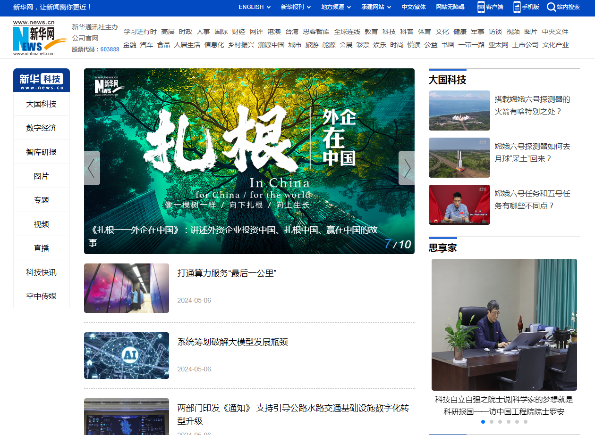Select third 思享家 slider dot

coord(500,422)
